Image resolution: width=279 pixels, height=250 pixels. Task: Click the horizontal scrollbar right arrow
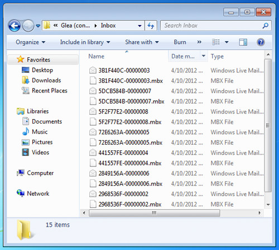point(259,213)
